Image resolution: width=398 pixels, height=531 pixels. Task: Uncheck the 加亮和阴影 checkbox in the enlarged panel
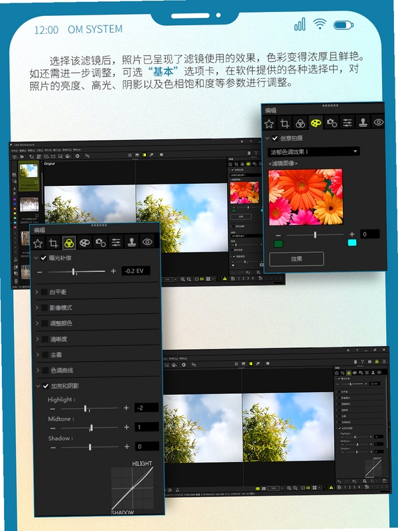pos(46,386)
